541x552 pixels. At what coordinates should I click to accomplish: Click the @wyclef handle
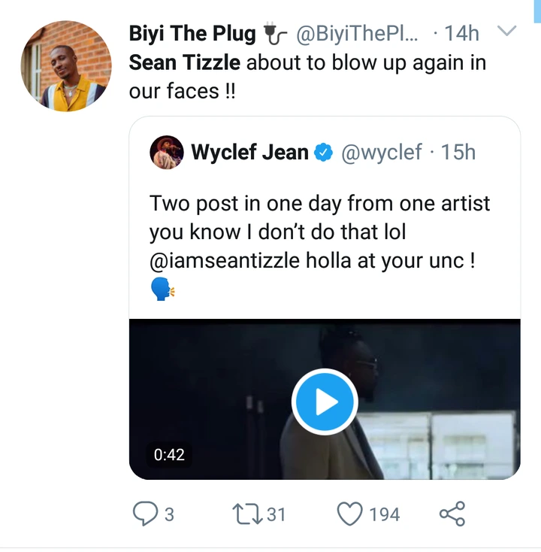pyautogui.click(x=381, y=153)
